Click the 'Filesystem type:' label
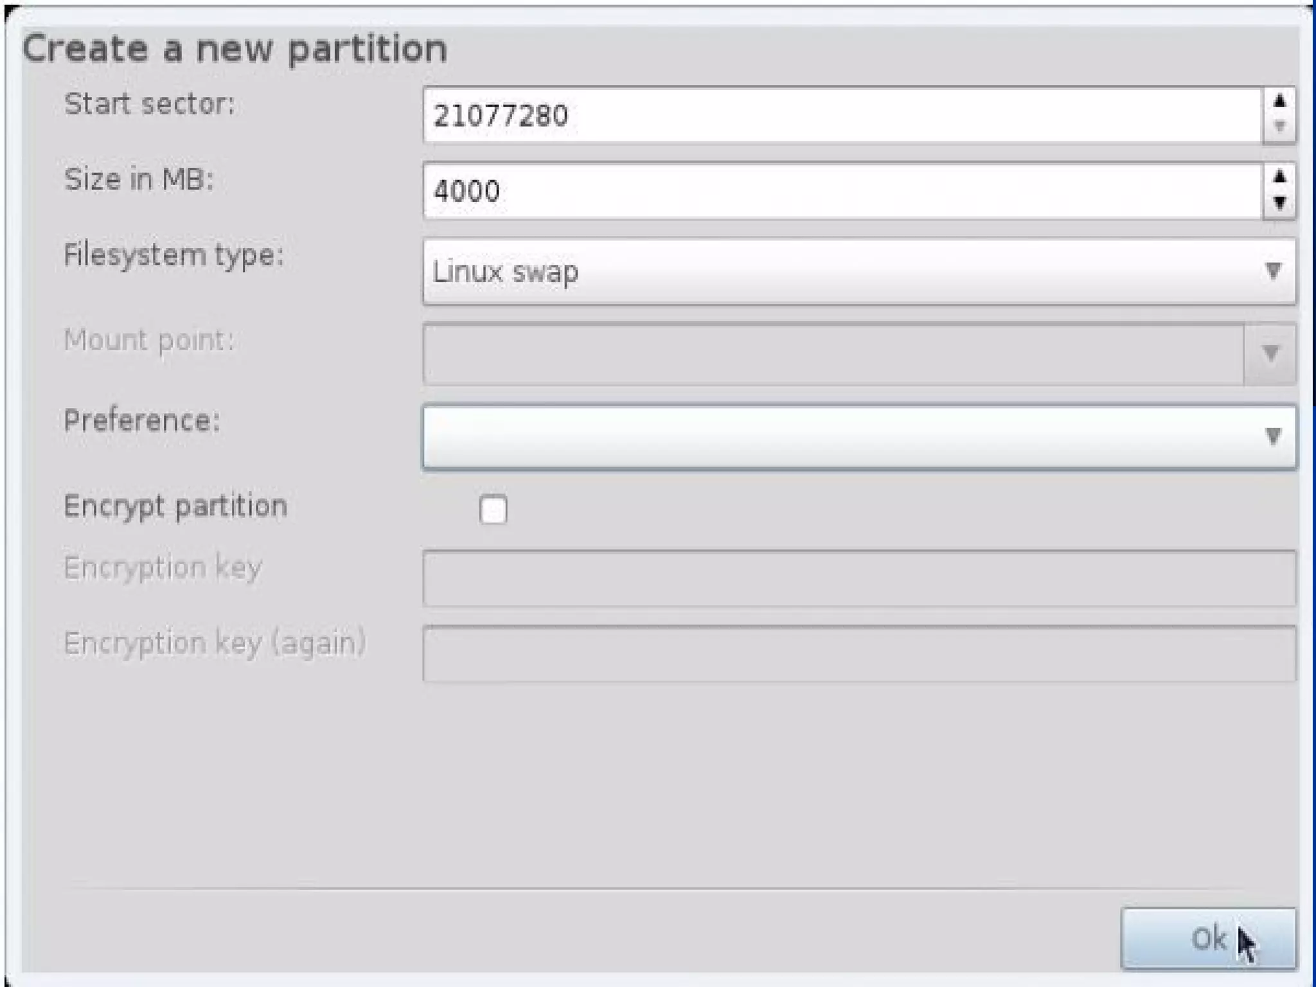Viewport: 1316px width, 987px height. (173, 255)
